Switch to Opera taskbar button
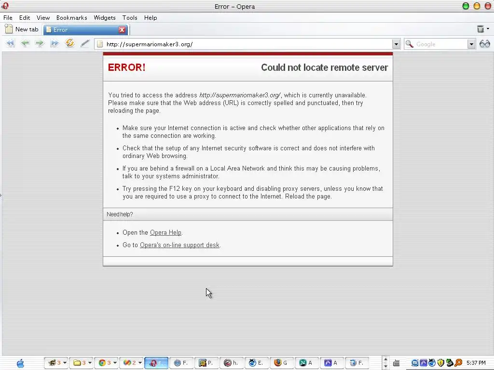The width and height of the screenshot is (494, 370). [156, 363]
